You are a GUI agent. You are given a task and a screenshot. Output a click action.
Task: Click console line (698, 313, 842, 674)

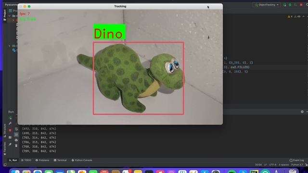[39, 133]
